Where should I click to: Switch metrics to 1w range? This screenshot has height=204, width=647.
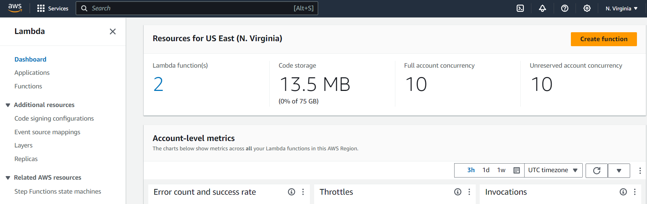[x=501, y=170]
